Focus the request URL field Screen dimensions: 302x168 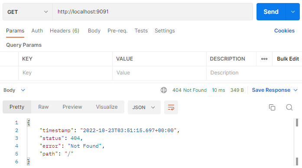point(153,12)
